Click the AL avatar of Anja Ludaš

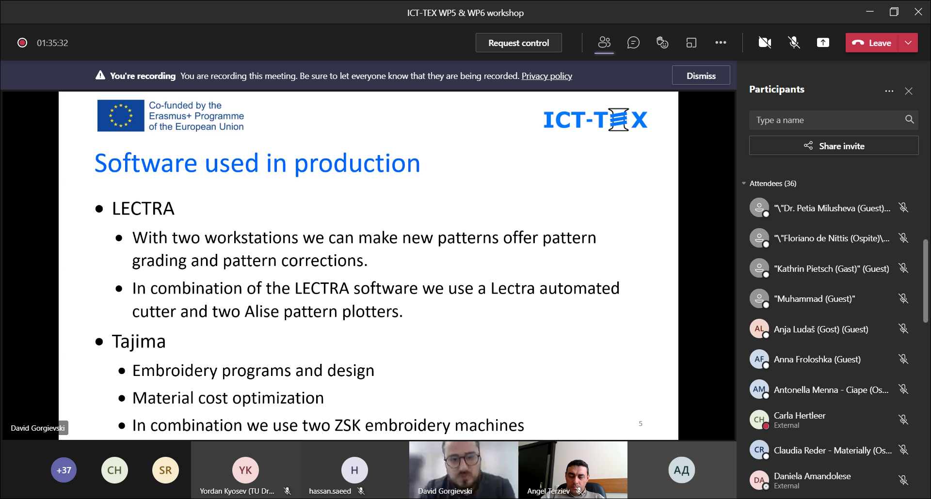pos(759,329)
